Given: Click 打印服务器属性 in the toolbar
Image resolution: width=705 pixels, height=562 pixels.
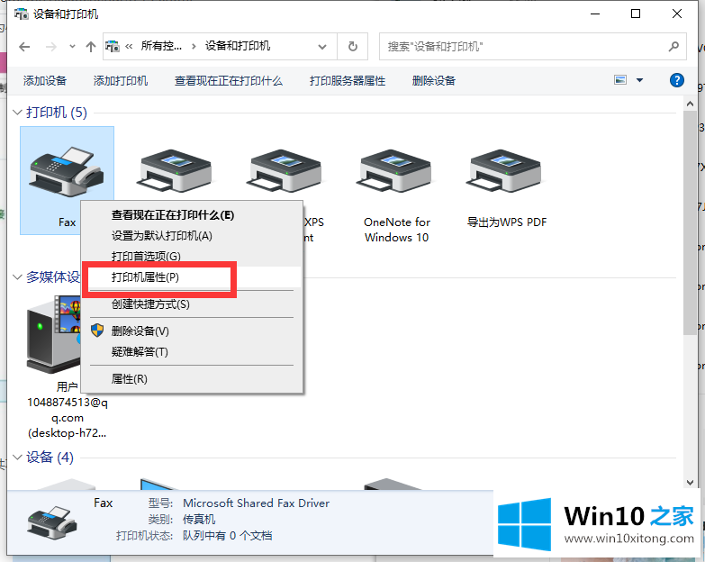Looking at the screenshot, I should (x=348, y=81).
